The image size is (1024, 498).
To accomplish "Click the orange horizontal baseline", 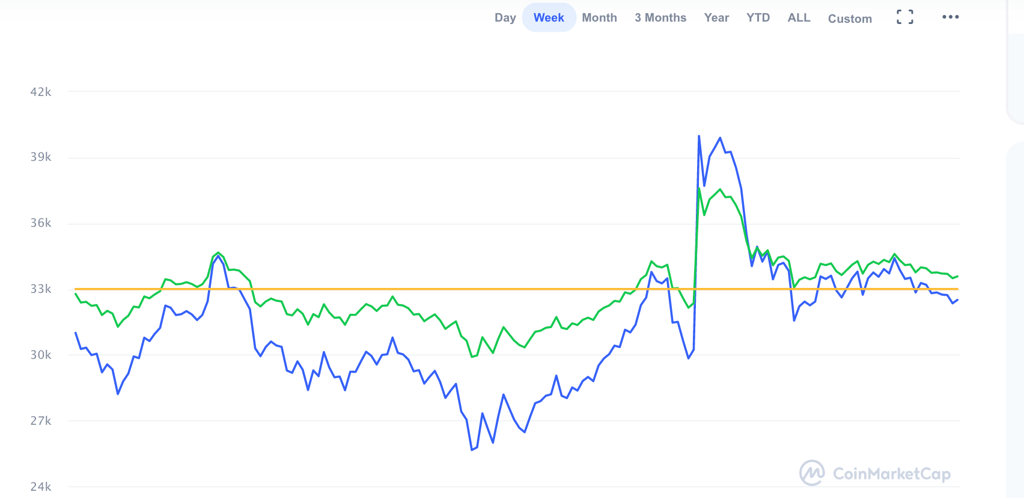I will click(x=385, y=289).
